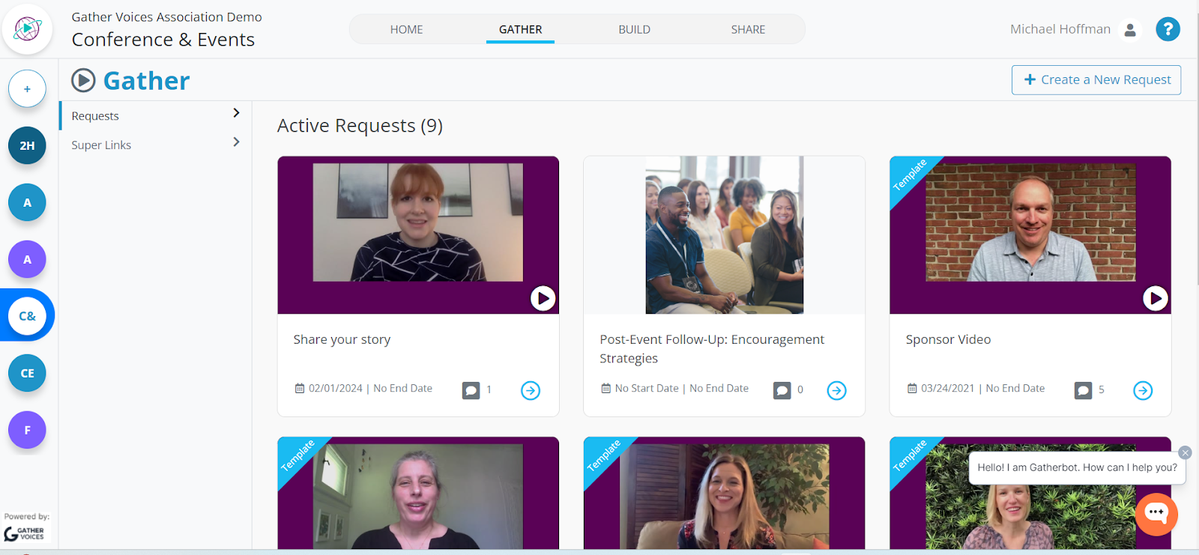This screenshot has width=1199, height=555.
Task: Click the Gather page heading
Action: [x=146, y=80]
